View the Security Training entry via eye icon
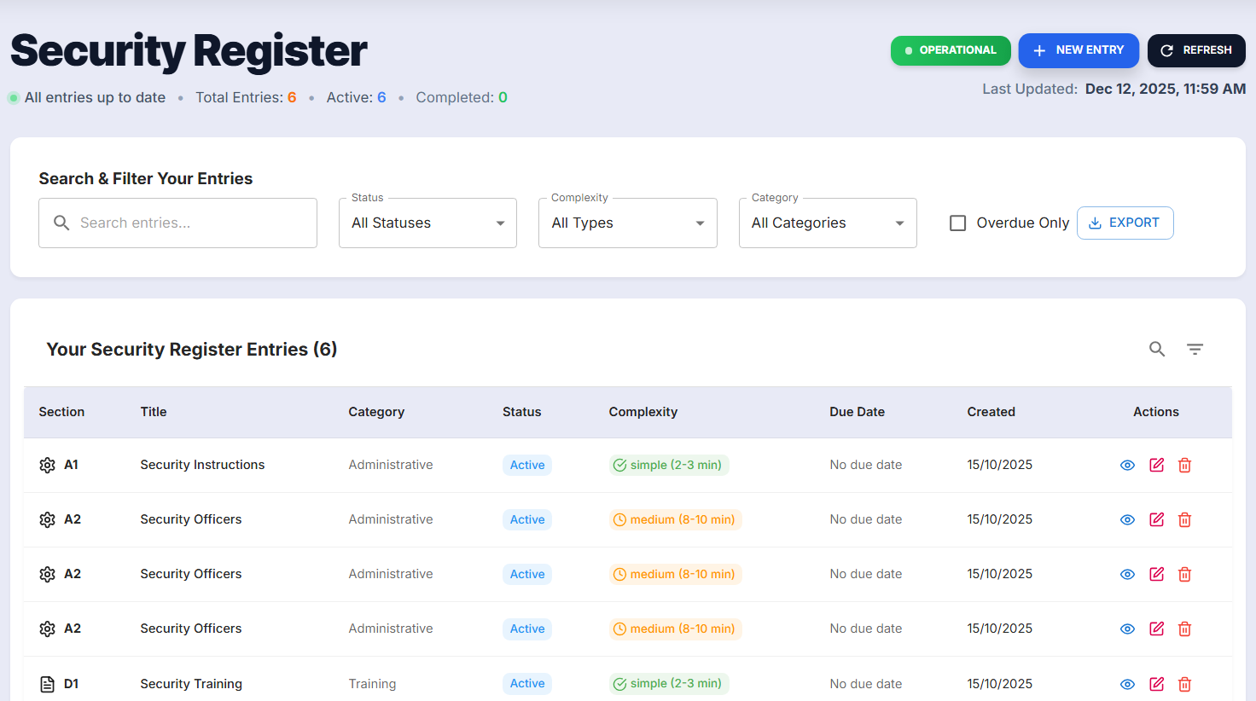The width and height of the screenshot is (1256, 701). point(1127,684)
